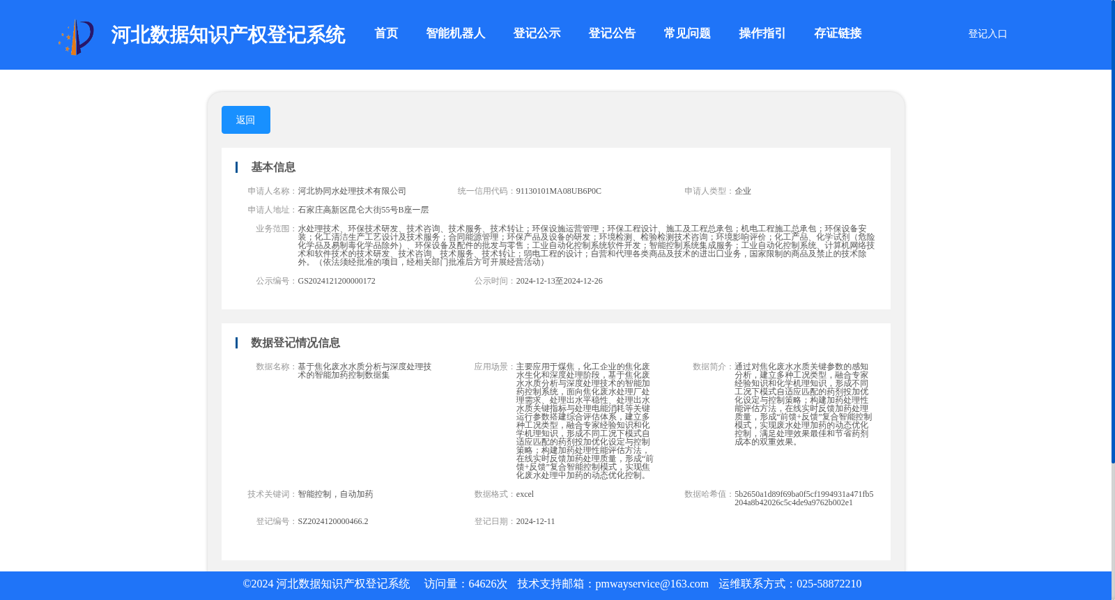Go to 登记公告 page
Image resolution: width=1115 pixels, height=600 pixels.
tap(612, 33)
